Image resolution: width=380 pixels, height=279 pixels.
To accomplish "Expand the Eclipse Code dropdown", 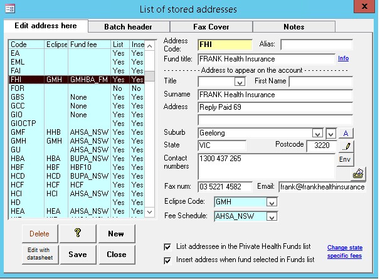I will (x=272, y=202).
